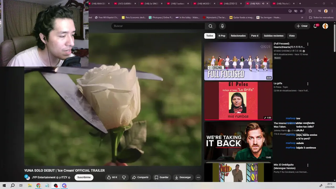The width and height of the screenshot is (336, 189).
Task: Open the 'Todos los marcadores' folder
Action: click(x=321, y=18)
